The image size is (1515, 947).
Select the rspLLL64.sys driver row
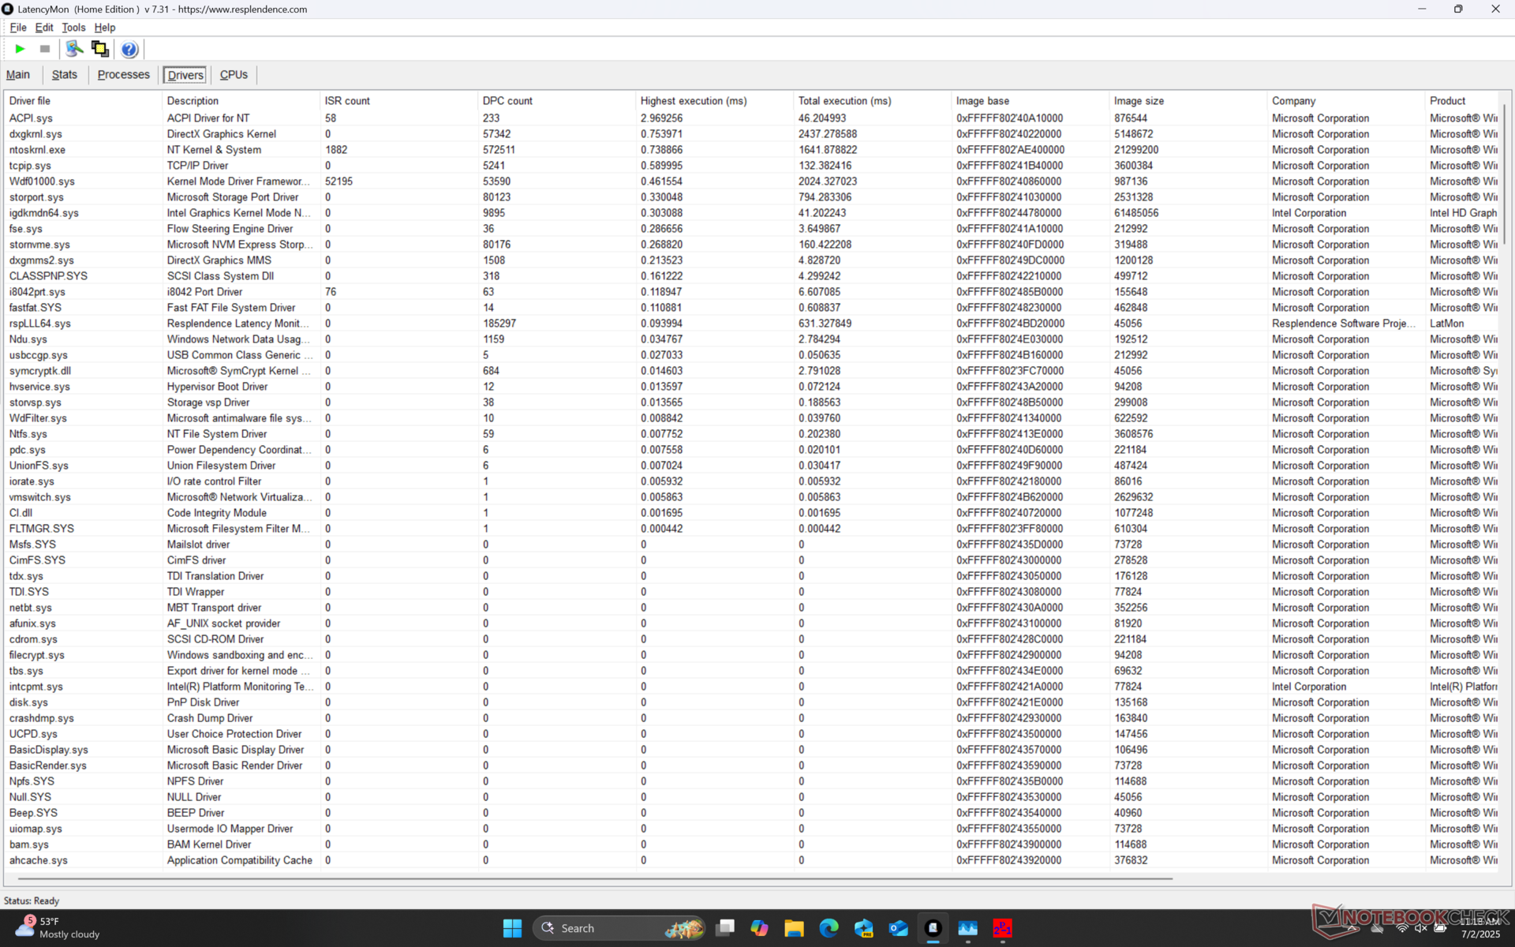(x=751, y=324)
